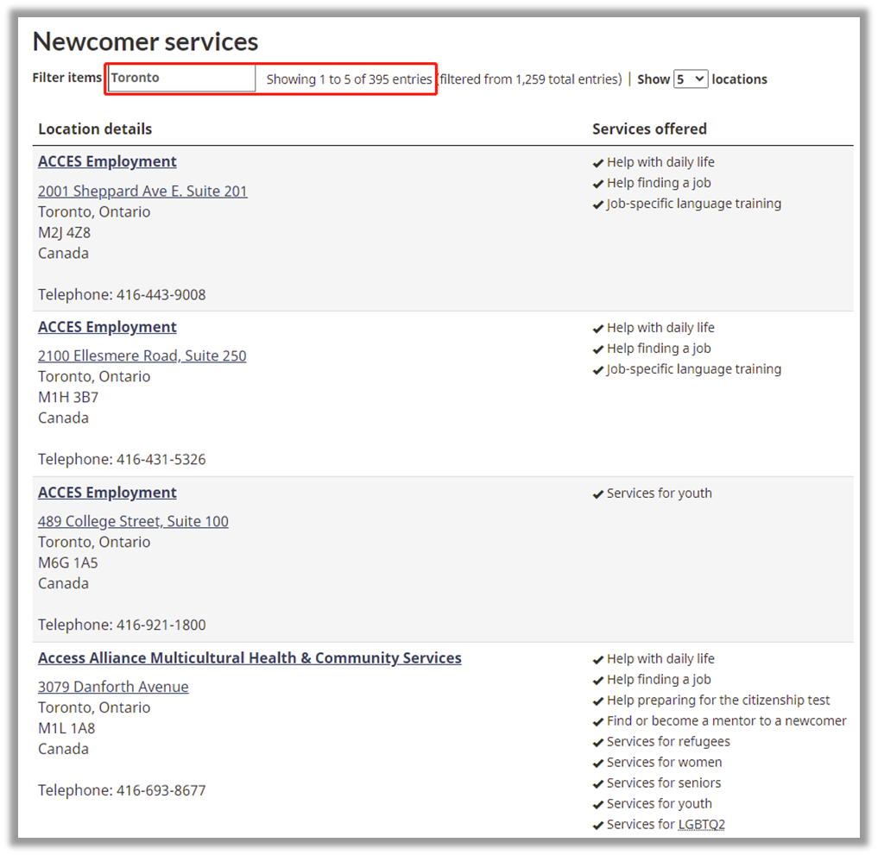This screenshot has width=878, height=855.
Task: Open the Show locations count dropdown
Action: point(691,79)
